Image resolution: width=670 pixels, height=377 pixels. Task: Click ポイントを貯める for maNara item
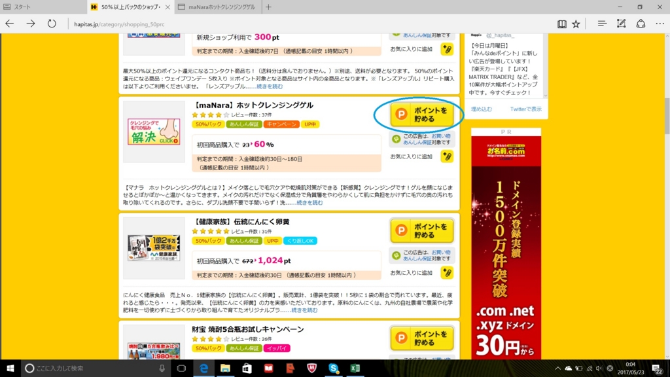pyautogui.click(x=422, y=115)
